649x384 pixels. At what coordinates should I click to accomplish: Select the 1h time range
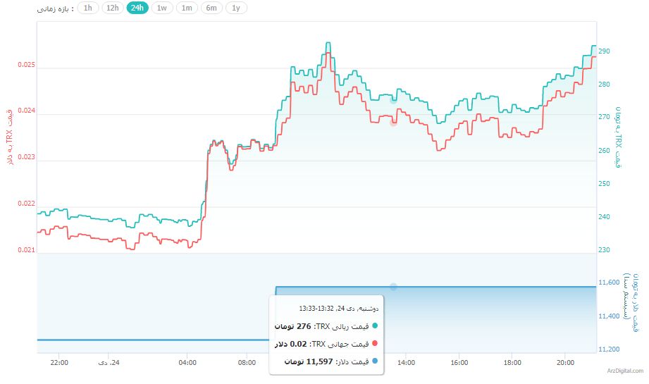[87, 8]
